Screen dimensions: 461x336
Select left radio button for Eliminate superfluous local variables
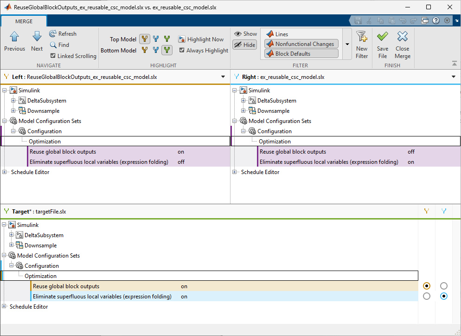[427, 296]
